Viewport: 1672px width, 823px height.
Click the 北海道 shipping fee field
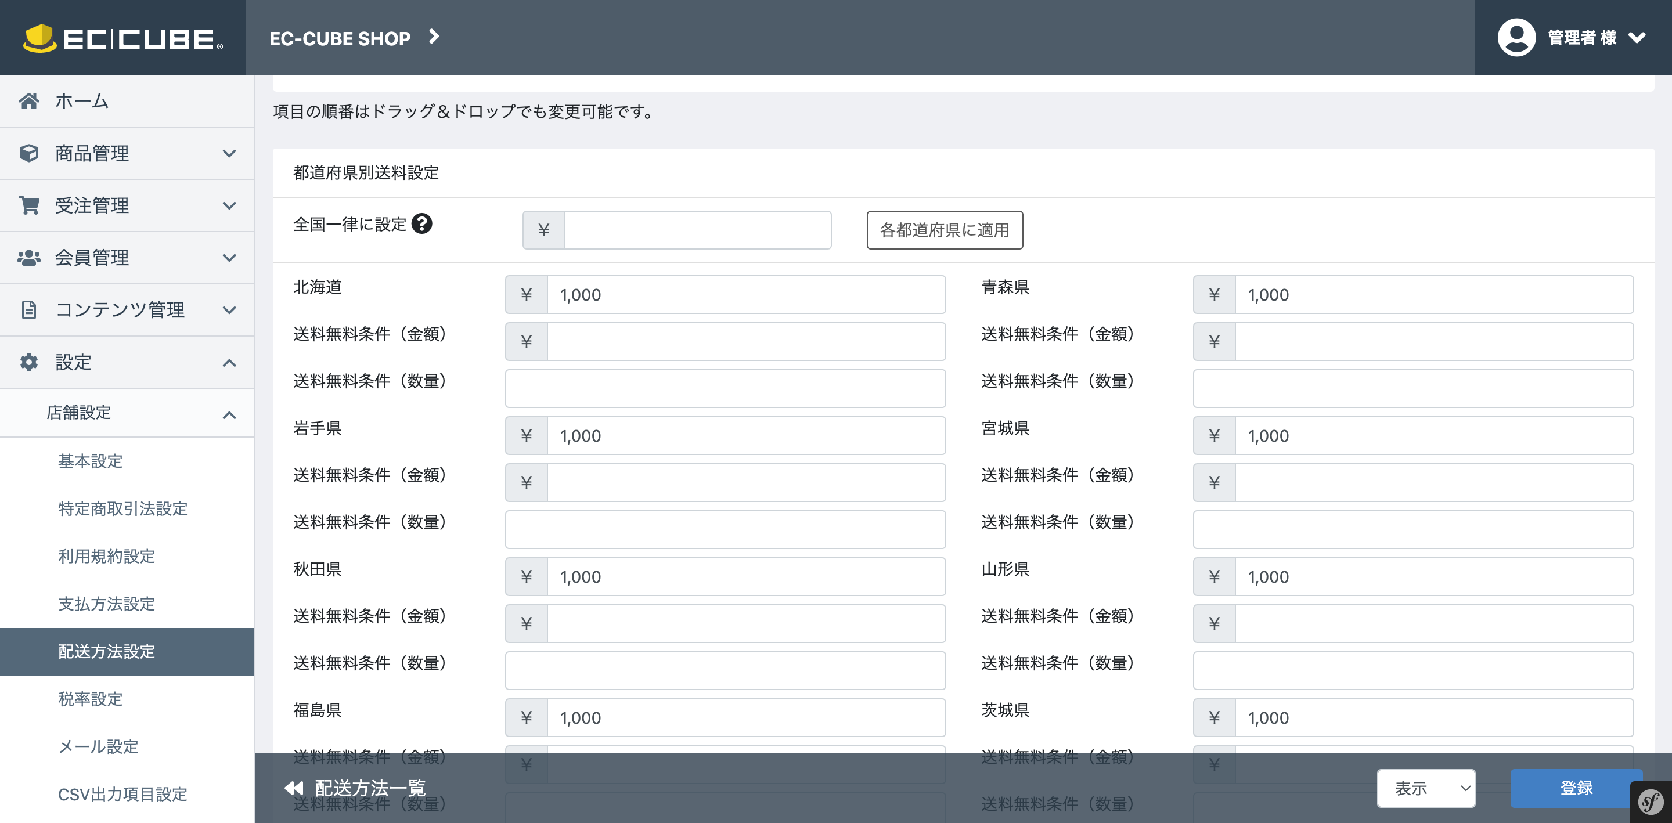[x=747, y=295]
